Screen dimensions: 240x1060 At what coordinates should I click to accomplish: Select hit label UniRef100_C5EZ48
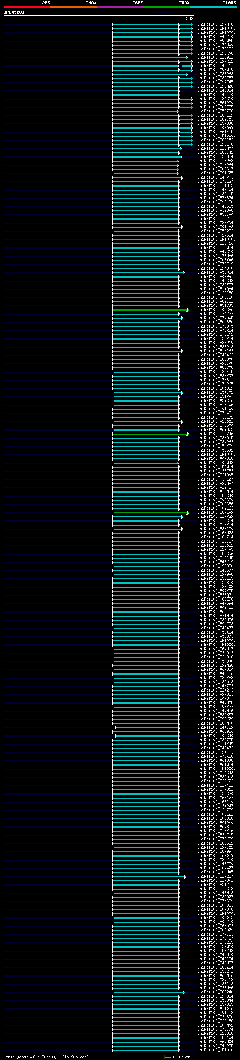pos(215,951)
